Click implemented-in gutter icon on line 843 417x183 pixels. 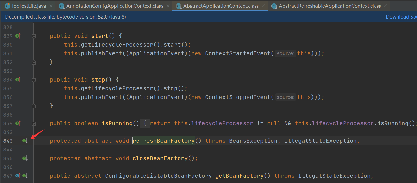[25, 141]
